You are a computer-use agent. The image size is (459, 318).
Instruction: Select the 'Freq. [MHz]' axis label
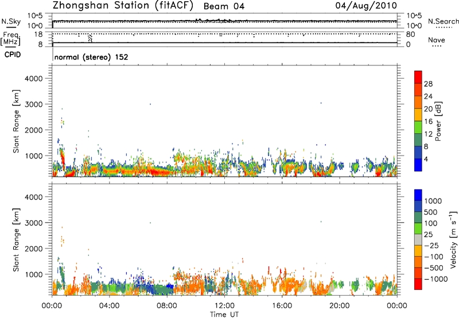click(x=10, y=38)
